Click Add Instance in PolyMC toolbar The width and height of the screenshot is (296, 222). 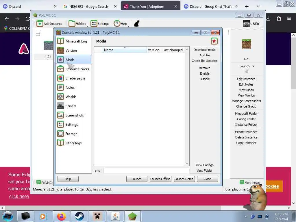point(49,24)
